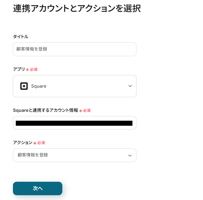
Task: Select the 顧客情報を登録 text in アクション box
Action: (x=33, y=155)
